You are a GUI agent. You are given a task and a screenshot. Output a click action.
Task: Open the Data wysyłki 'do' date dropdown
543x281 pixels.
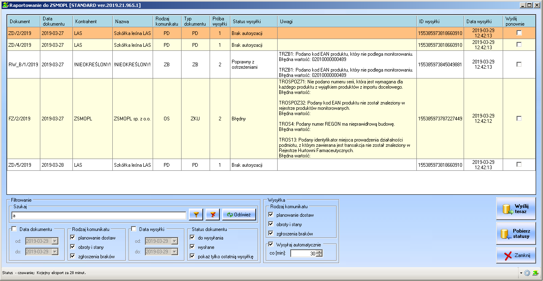174,252
